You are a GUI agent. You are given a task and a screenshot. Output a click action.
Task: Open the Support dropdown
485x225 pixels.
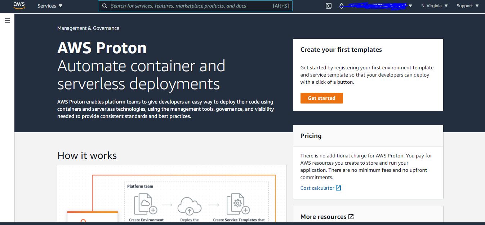[x=467, y=6]
